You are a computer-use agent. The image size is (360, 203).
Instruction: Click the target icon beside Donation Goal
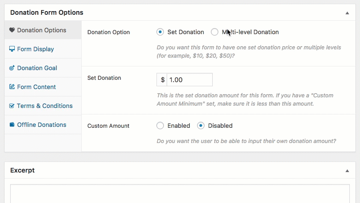(12, 68)
